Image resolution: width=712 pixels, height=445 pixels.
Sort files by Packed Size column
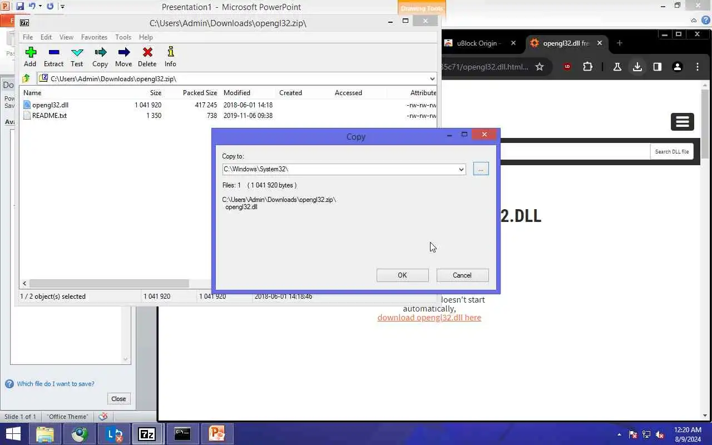coord(200,93)
